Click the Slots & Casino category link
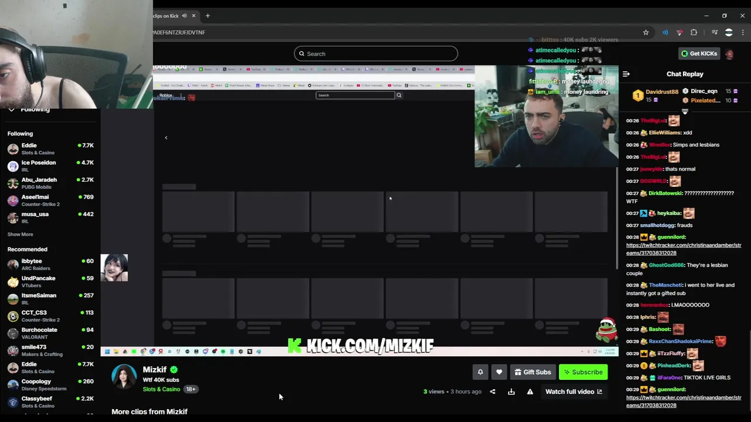The height and width of the screenshot is (422, 751). pyautogui.click(x=161, y=389)
